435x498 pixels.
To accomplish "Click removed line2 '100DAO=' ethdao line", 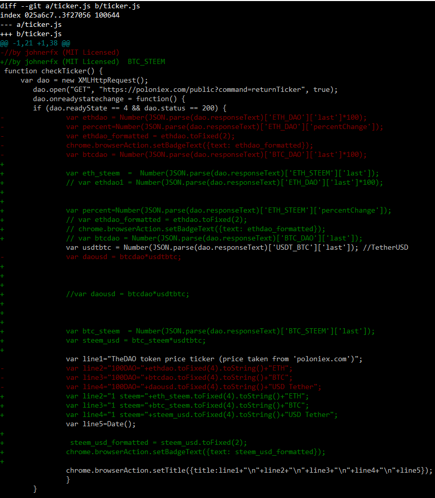I will pyautogui.click(x=179, y=368).
